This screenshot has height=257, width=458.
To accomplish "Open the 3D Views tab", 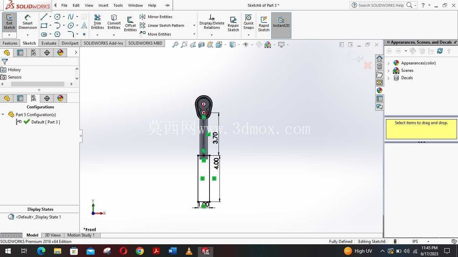I will pos(53,235).
